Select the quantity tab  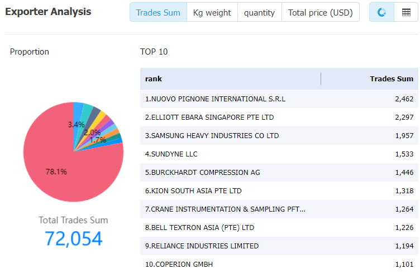click(259, 12)
